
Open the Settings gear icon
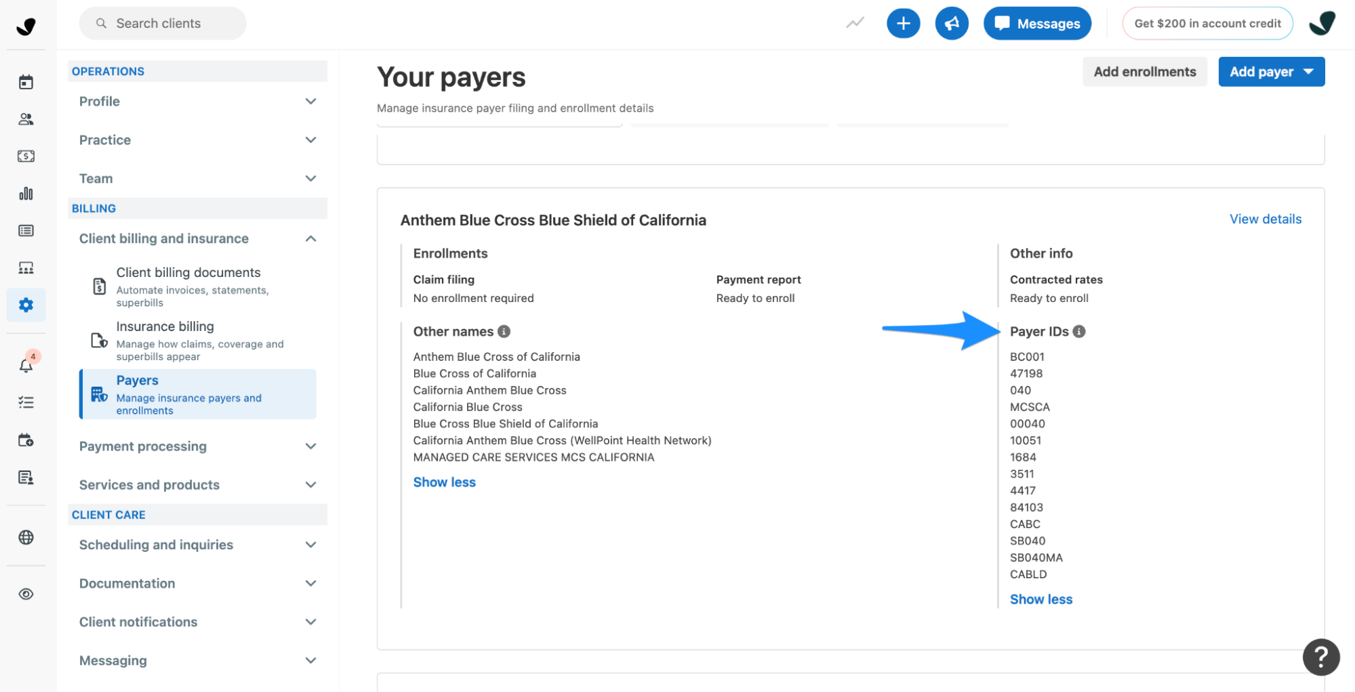26,305
